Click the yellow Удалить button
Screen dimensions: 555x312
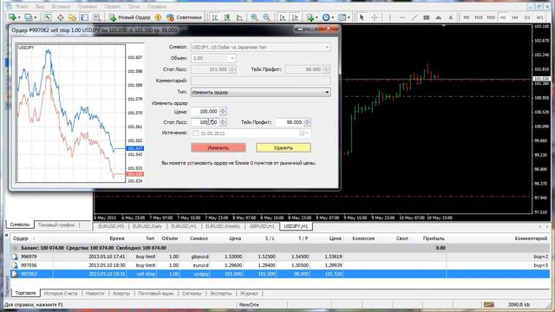pos(284,148)
